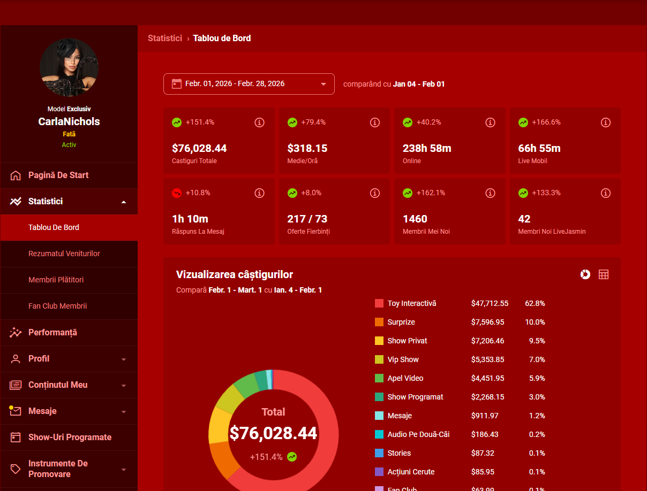Select Tablou De Bord submenu item
This screenshot has width=647, height=491.
click(x=69, y=228)
